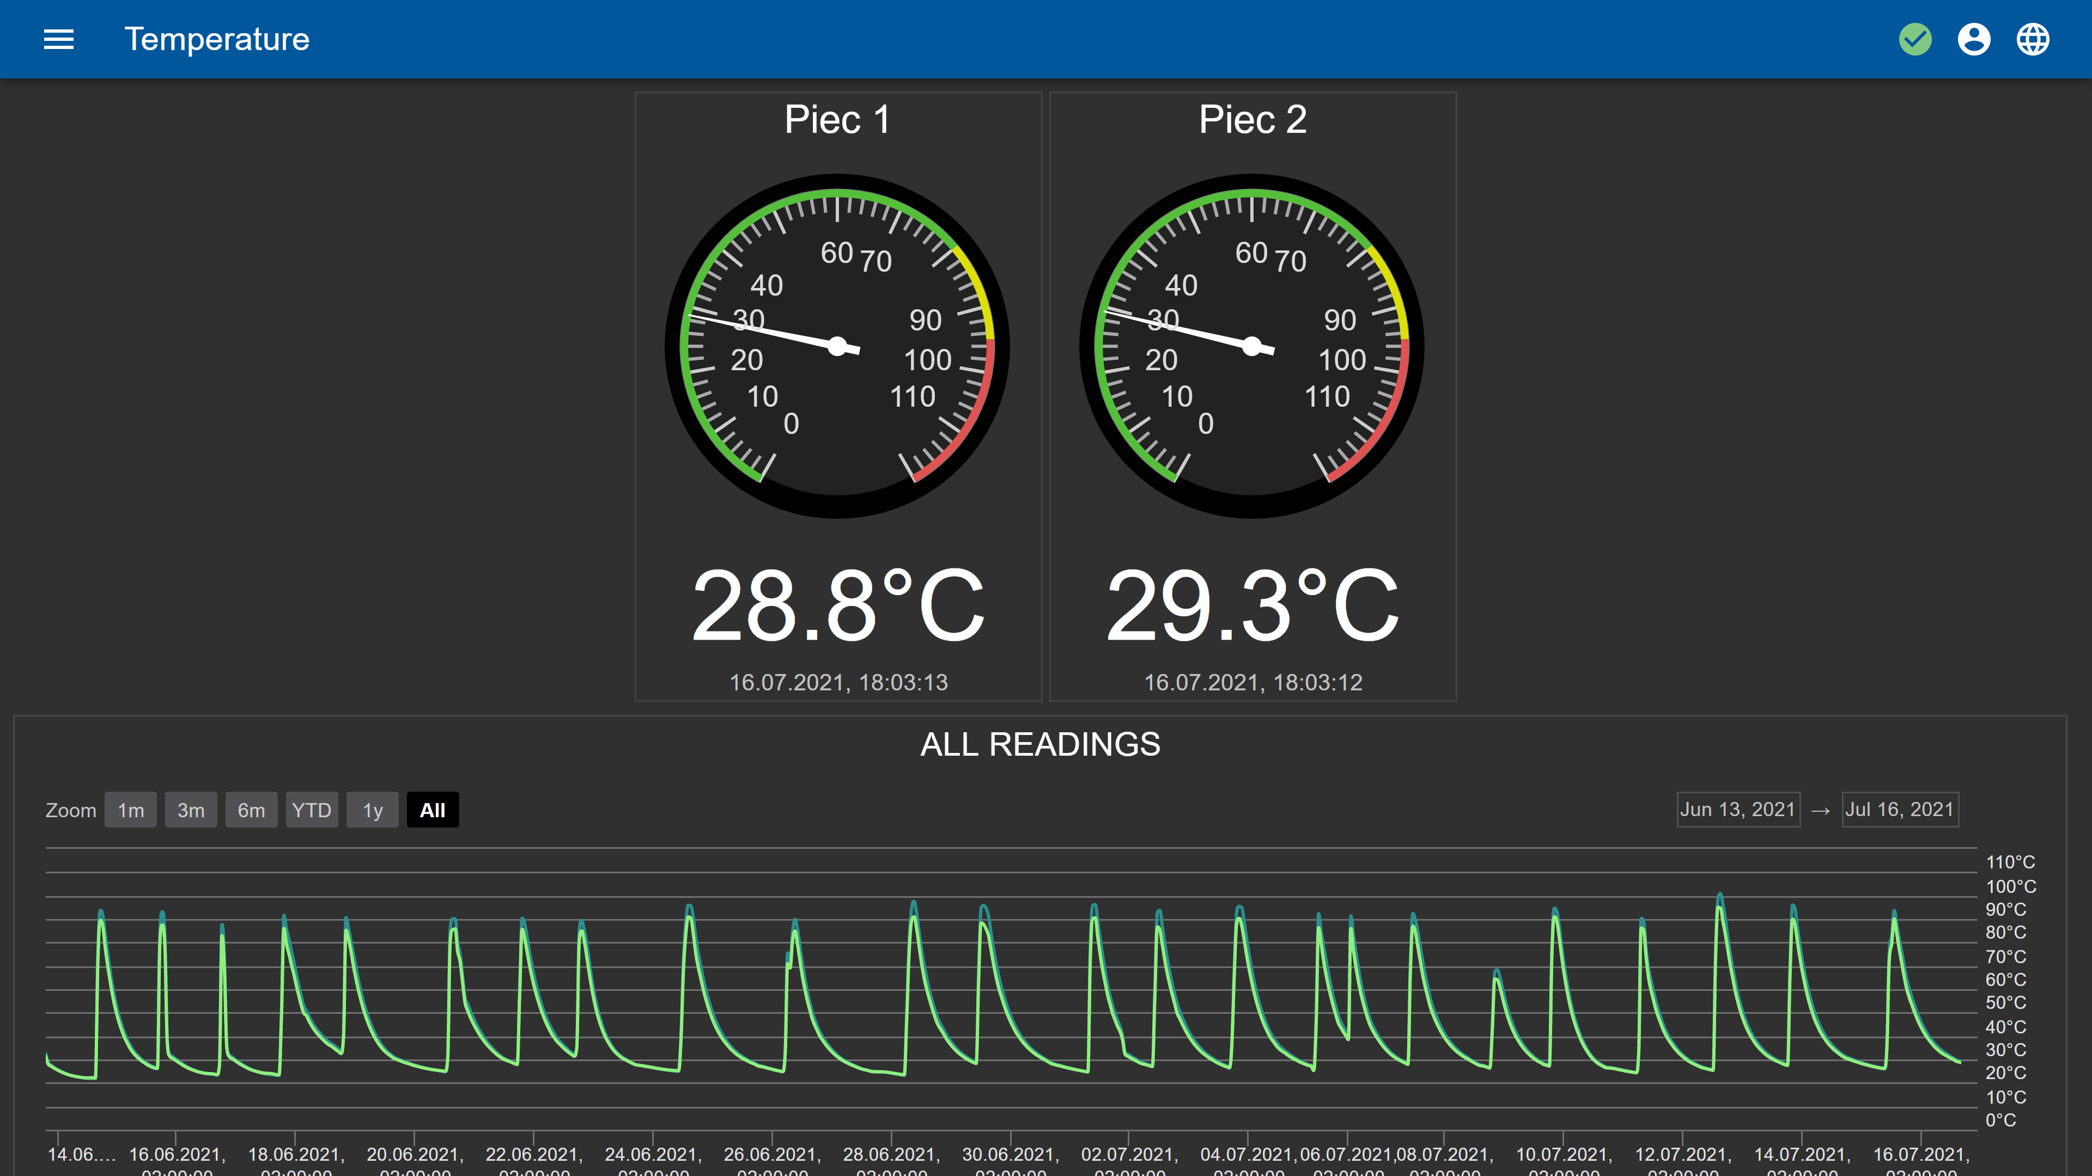This screenshot has height=1176, width=2092.
Task: Click the Piec 1 gauge dial
Action: coord(837,347)
